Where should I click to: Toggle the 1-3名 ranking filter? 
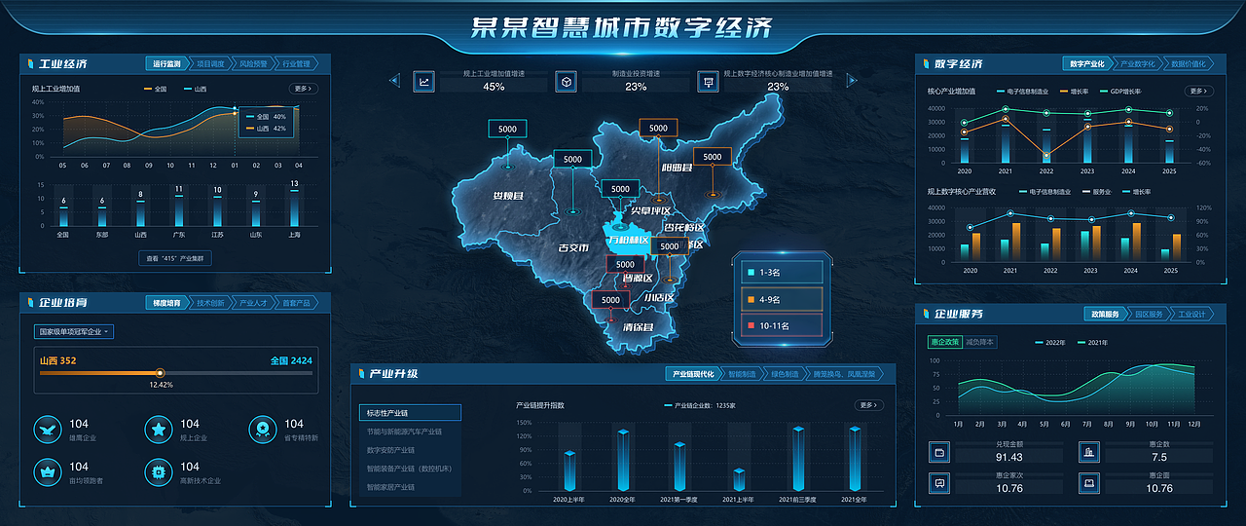(x=781, y=272)
